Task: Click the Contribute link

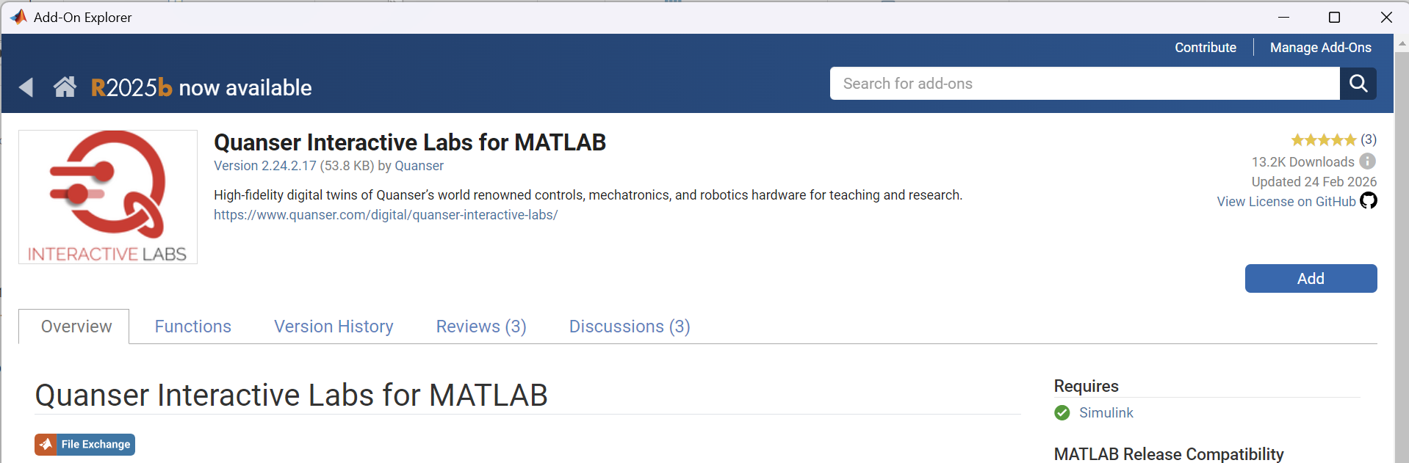Action: click(x=1205, y=47)
